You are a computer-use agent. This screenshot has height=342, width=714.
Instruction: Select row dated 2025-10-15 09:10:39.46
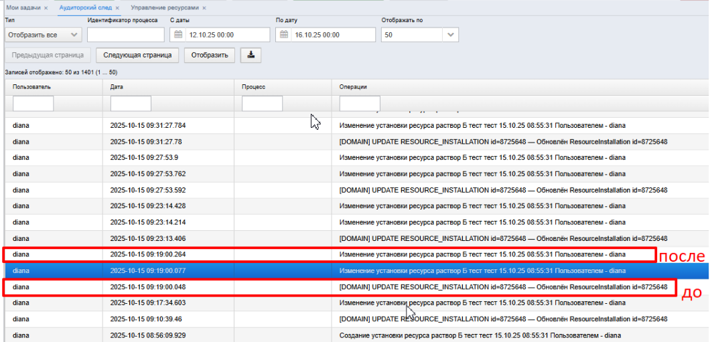point(357,319)
